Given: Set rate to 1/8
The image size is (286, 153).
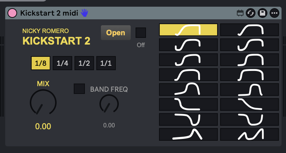Looking at the screenshot, I should [x=41, y=63].
